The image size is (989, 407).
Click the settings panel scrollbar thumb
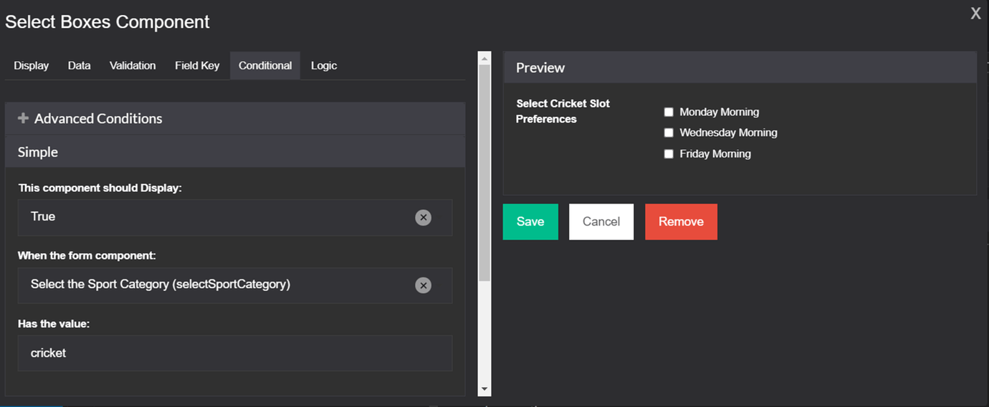(x=484, y=172)
